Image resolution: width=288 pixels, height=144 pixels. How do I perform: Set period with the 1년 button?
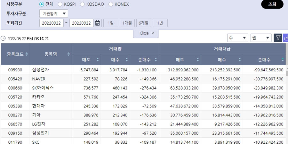point(160,23)
